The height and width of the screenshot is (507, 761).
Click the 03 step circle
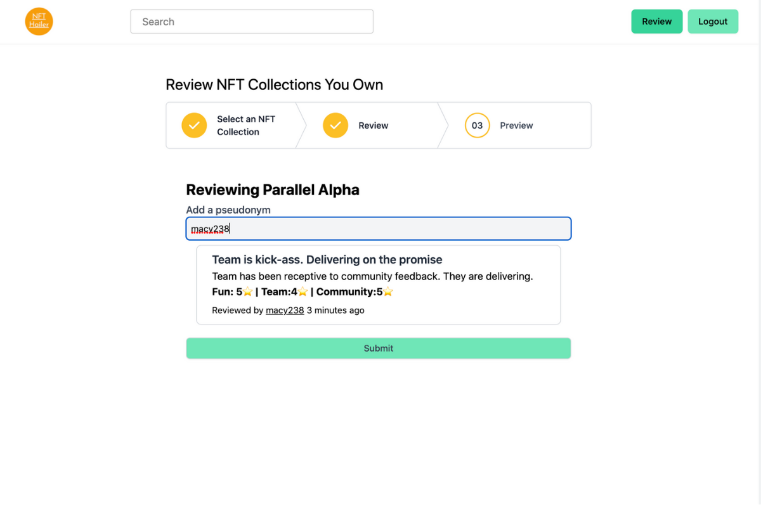coord(477,125)
